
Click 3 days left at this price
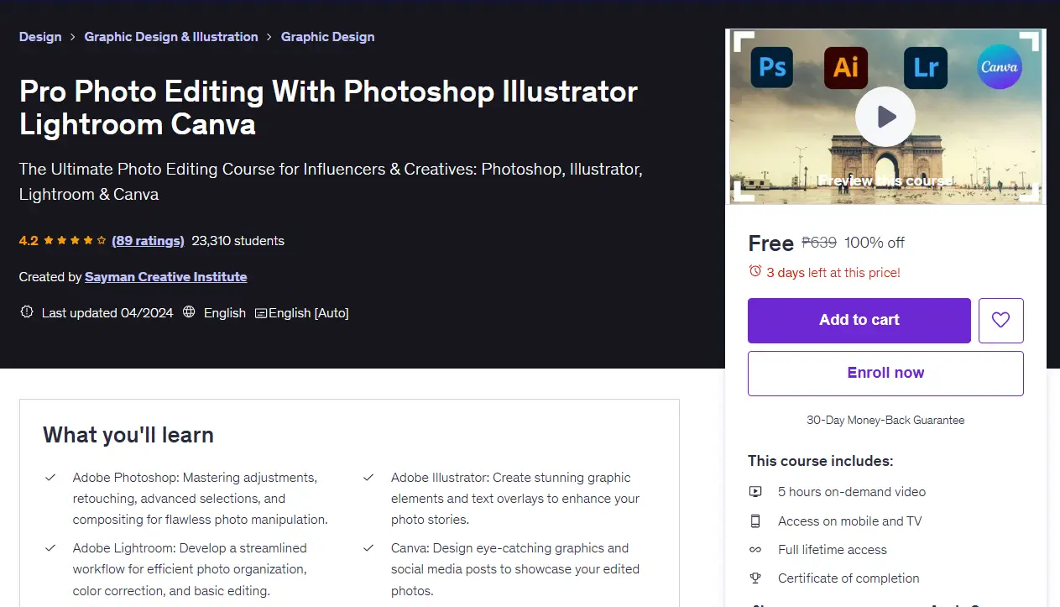pos(833,272)
